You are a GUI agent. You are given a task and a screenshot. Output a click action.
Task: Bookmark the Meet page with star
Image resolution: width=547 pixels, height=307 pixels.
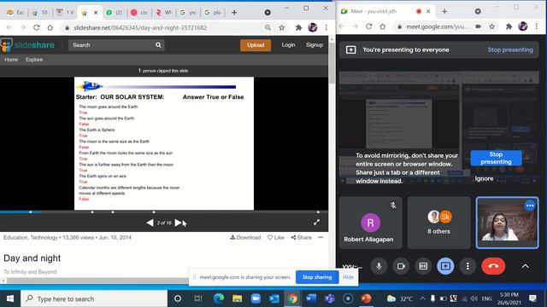(x=492, y=26)
